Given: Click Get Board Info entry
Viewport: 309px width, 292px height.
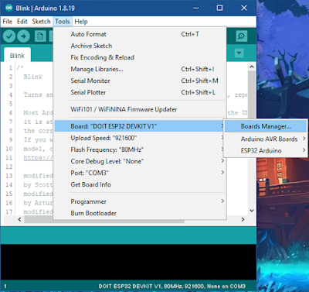Looking at the screenshot, I should point(140,184).
